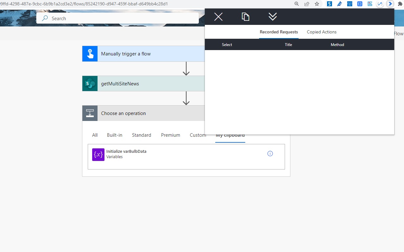This screenshot has height=252, width=404.
Task: Close the recorded requests panel with the X icon
Action: (218, 17)
